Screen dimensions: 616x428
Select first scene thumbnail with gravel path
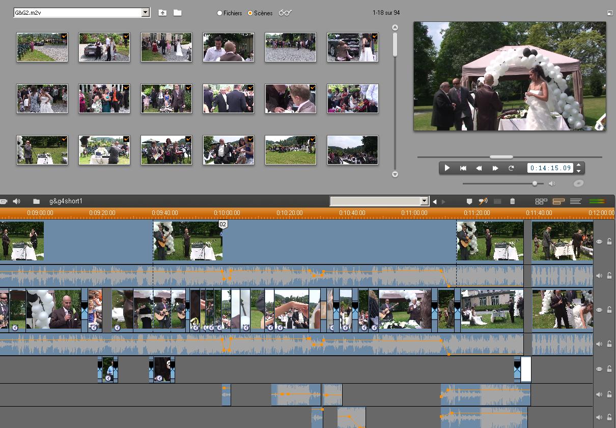pos(42,47)
